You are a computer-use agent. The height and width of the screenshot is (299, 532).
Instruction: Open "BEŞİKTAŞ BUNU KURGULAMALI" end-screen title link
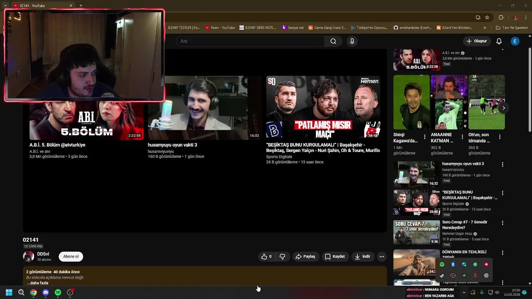point(323,147)
